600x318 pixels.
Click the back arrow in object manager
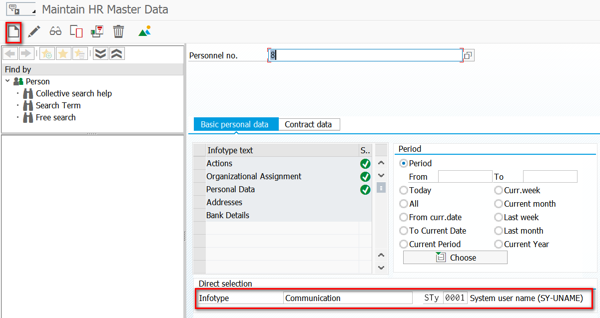click(x=10, y=54)
